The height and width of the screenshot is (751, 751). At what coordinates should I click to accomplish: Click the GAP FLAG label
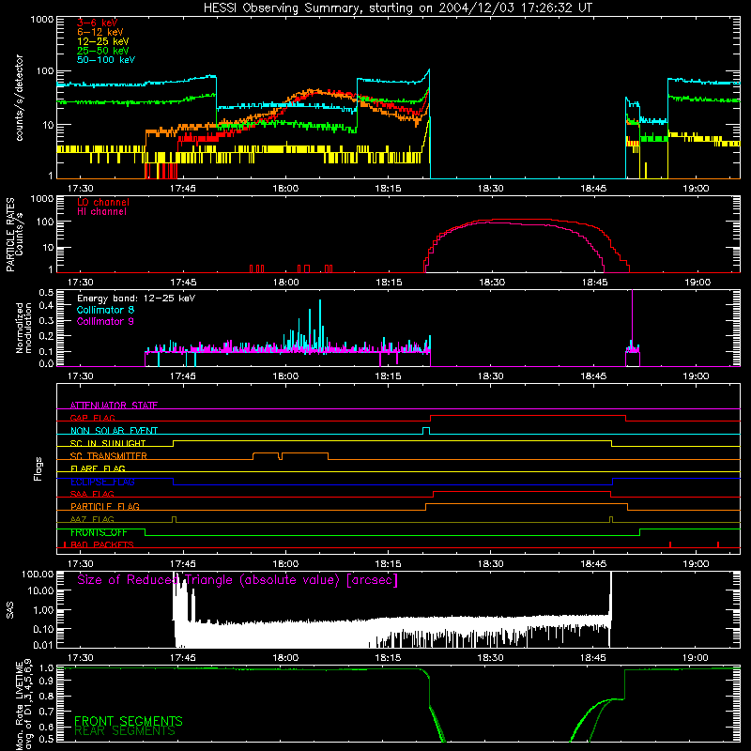tap(92, 418)
